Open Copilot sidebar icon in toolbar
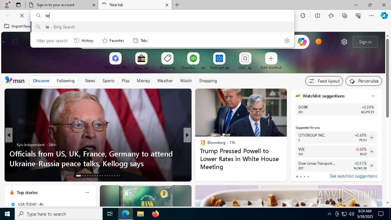 click(x=384, y=16)
